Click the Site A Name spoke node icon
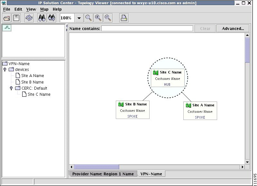 tap(188, 105)
